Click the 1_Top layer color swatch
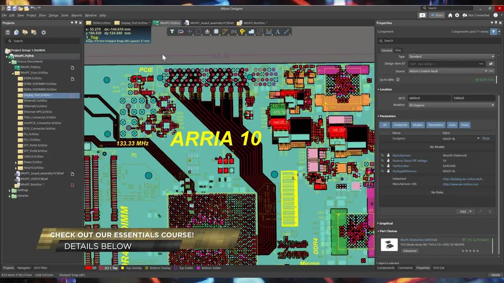The image size is (504, 283). click(x=101, y=268)
